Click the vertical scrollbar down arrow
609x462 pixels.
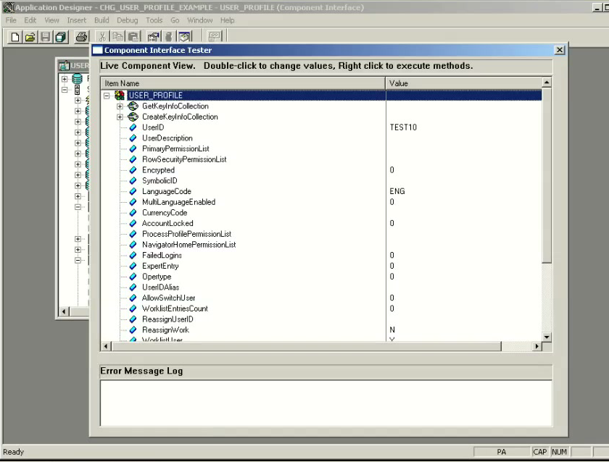pyautogui.click(x=547, y=337)
